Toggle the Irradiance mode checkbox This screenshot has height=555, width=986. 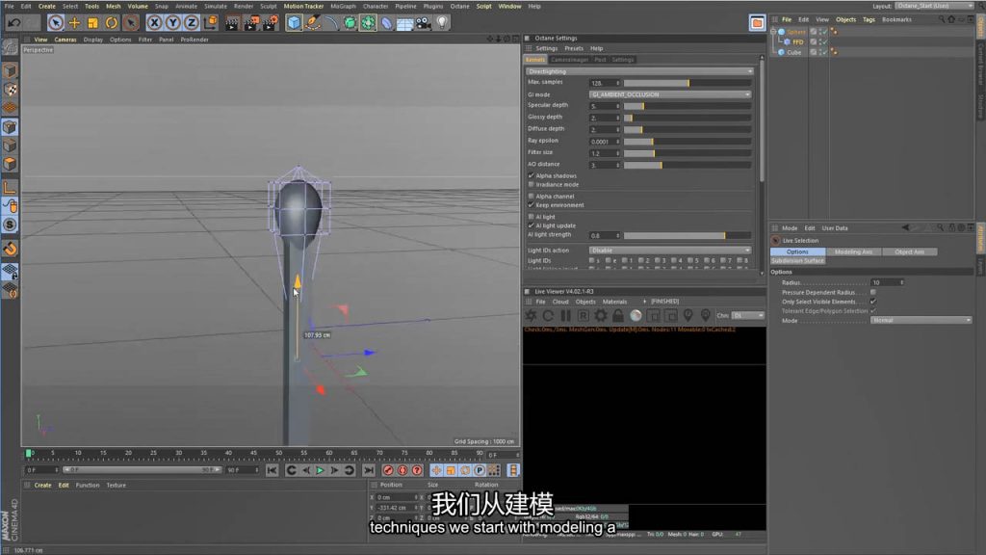(x=532, y=184)
